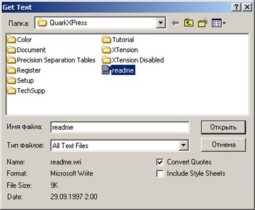This screenshot has height=210, width=255.
Task: Click the 9K file size value
Action: pos(54,185)
